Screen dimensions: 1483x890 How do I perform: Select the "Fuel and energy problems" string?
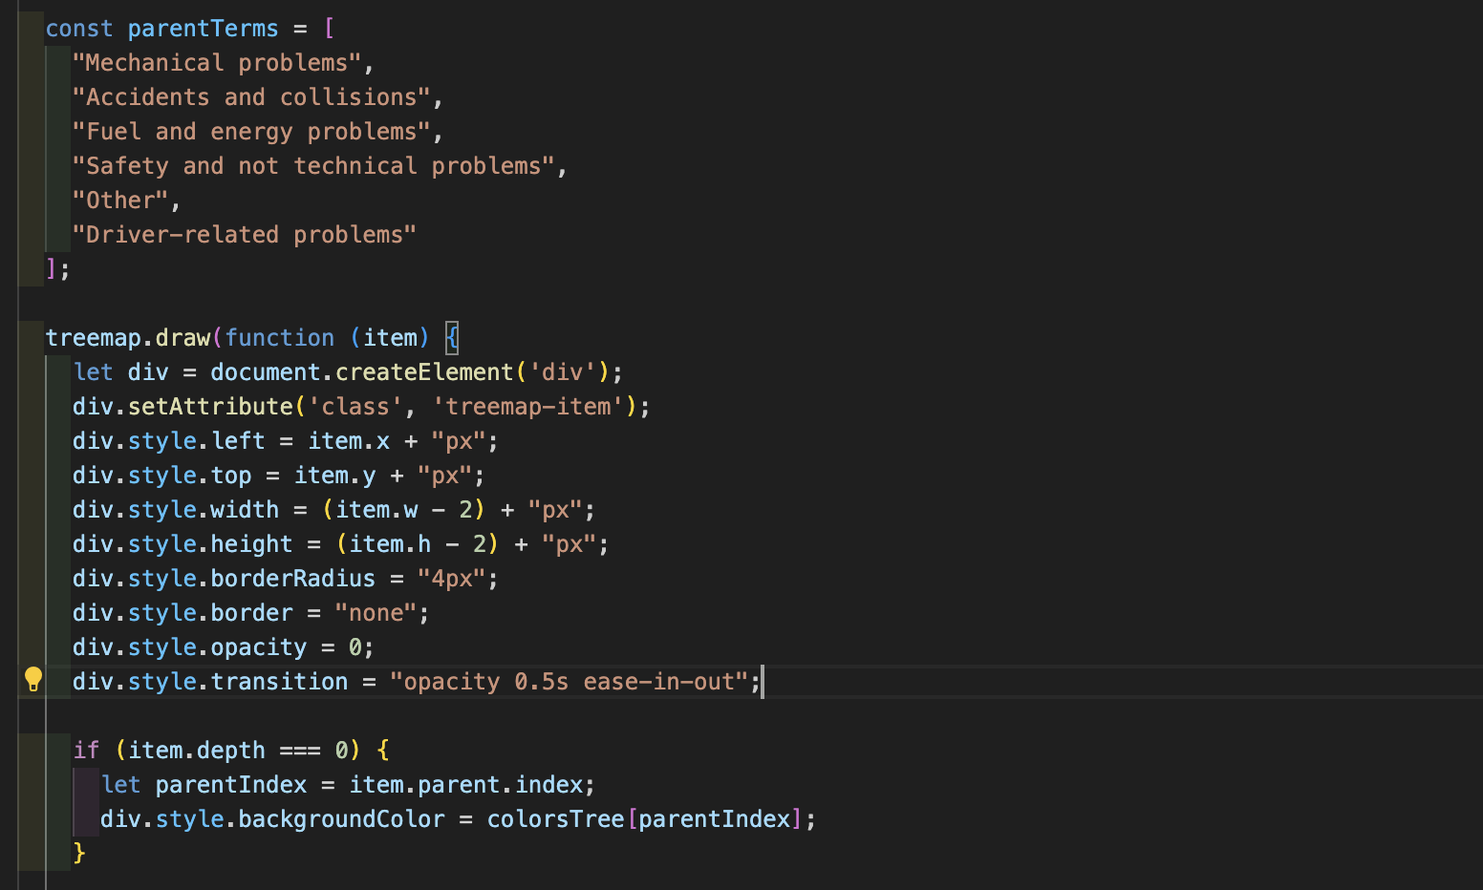click(x=251, y=132)
